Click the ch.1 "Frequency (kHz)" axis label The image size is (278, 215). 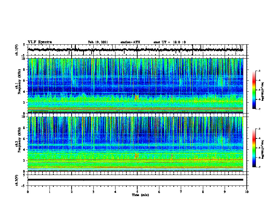[x=19, y=82]
